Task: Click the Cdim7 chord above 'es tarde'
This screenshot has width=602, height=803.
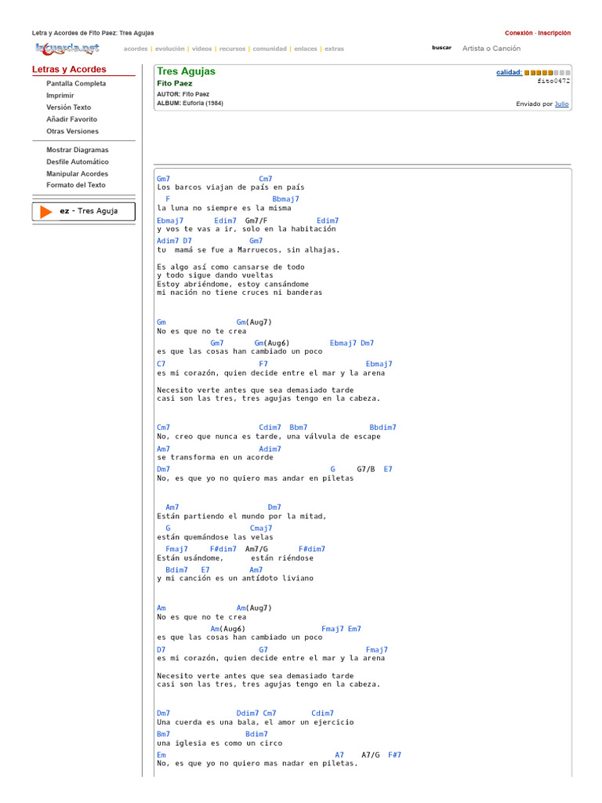Action: click(x=270, y=427)
